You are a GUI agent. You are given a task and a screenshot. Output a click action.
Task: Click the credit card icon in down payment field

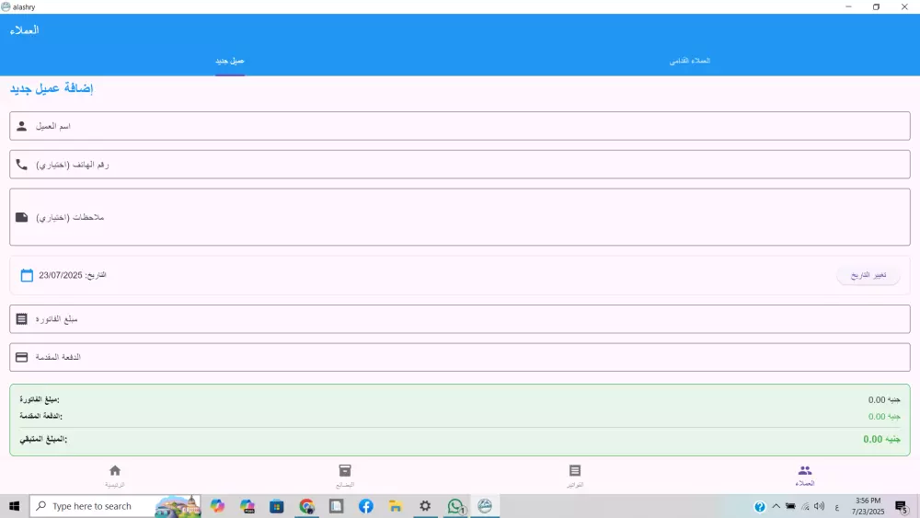tap(22, 357)
